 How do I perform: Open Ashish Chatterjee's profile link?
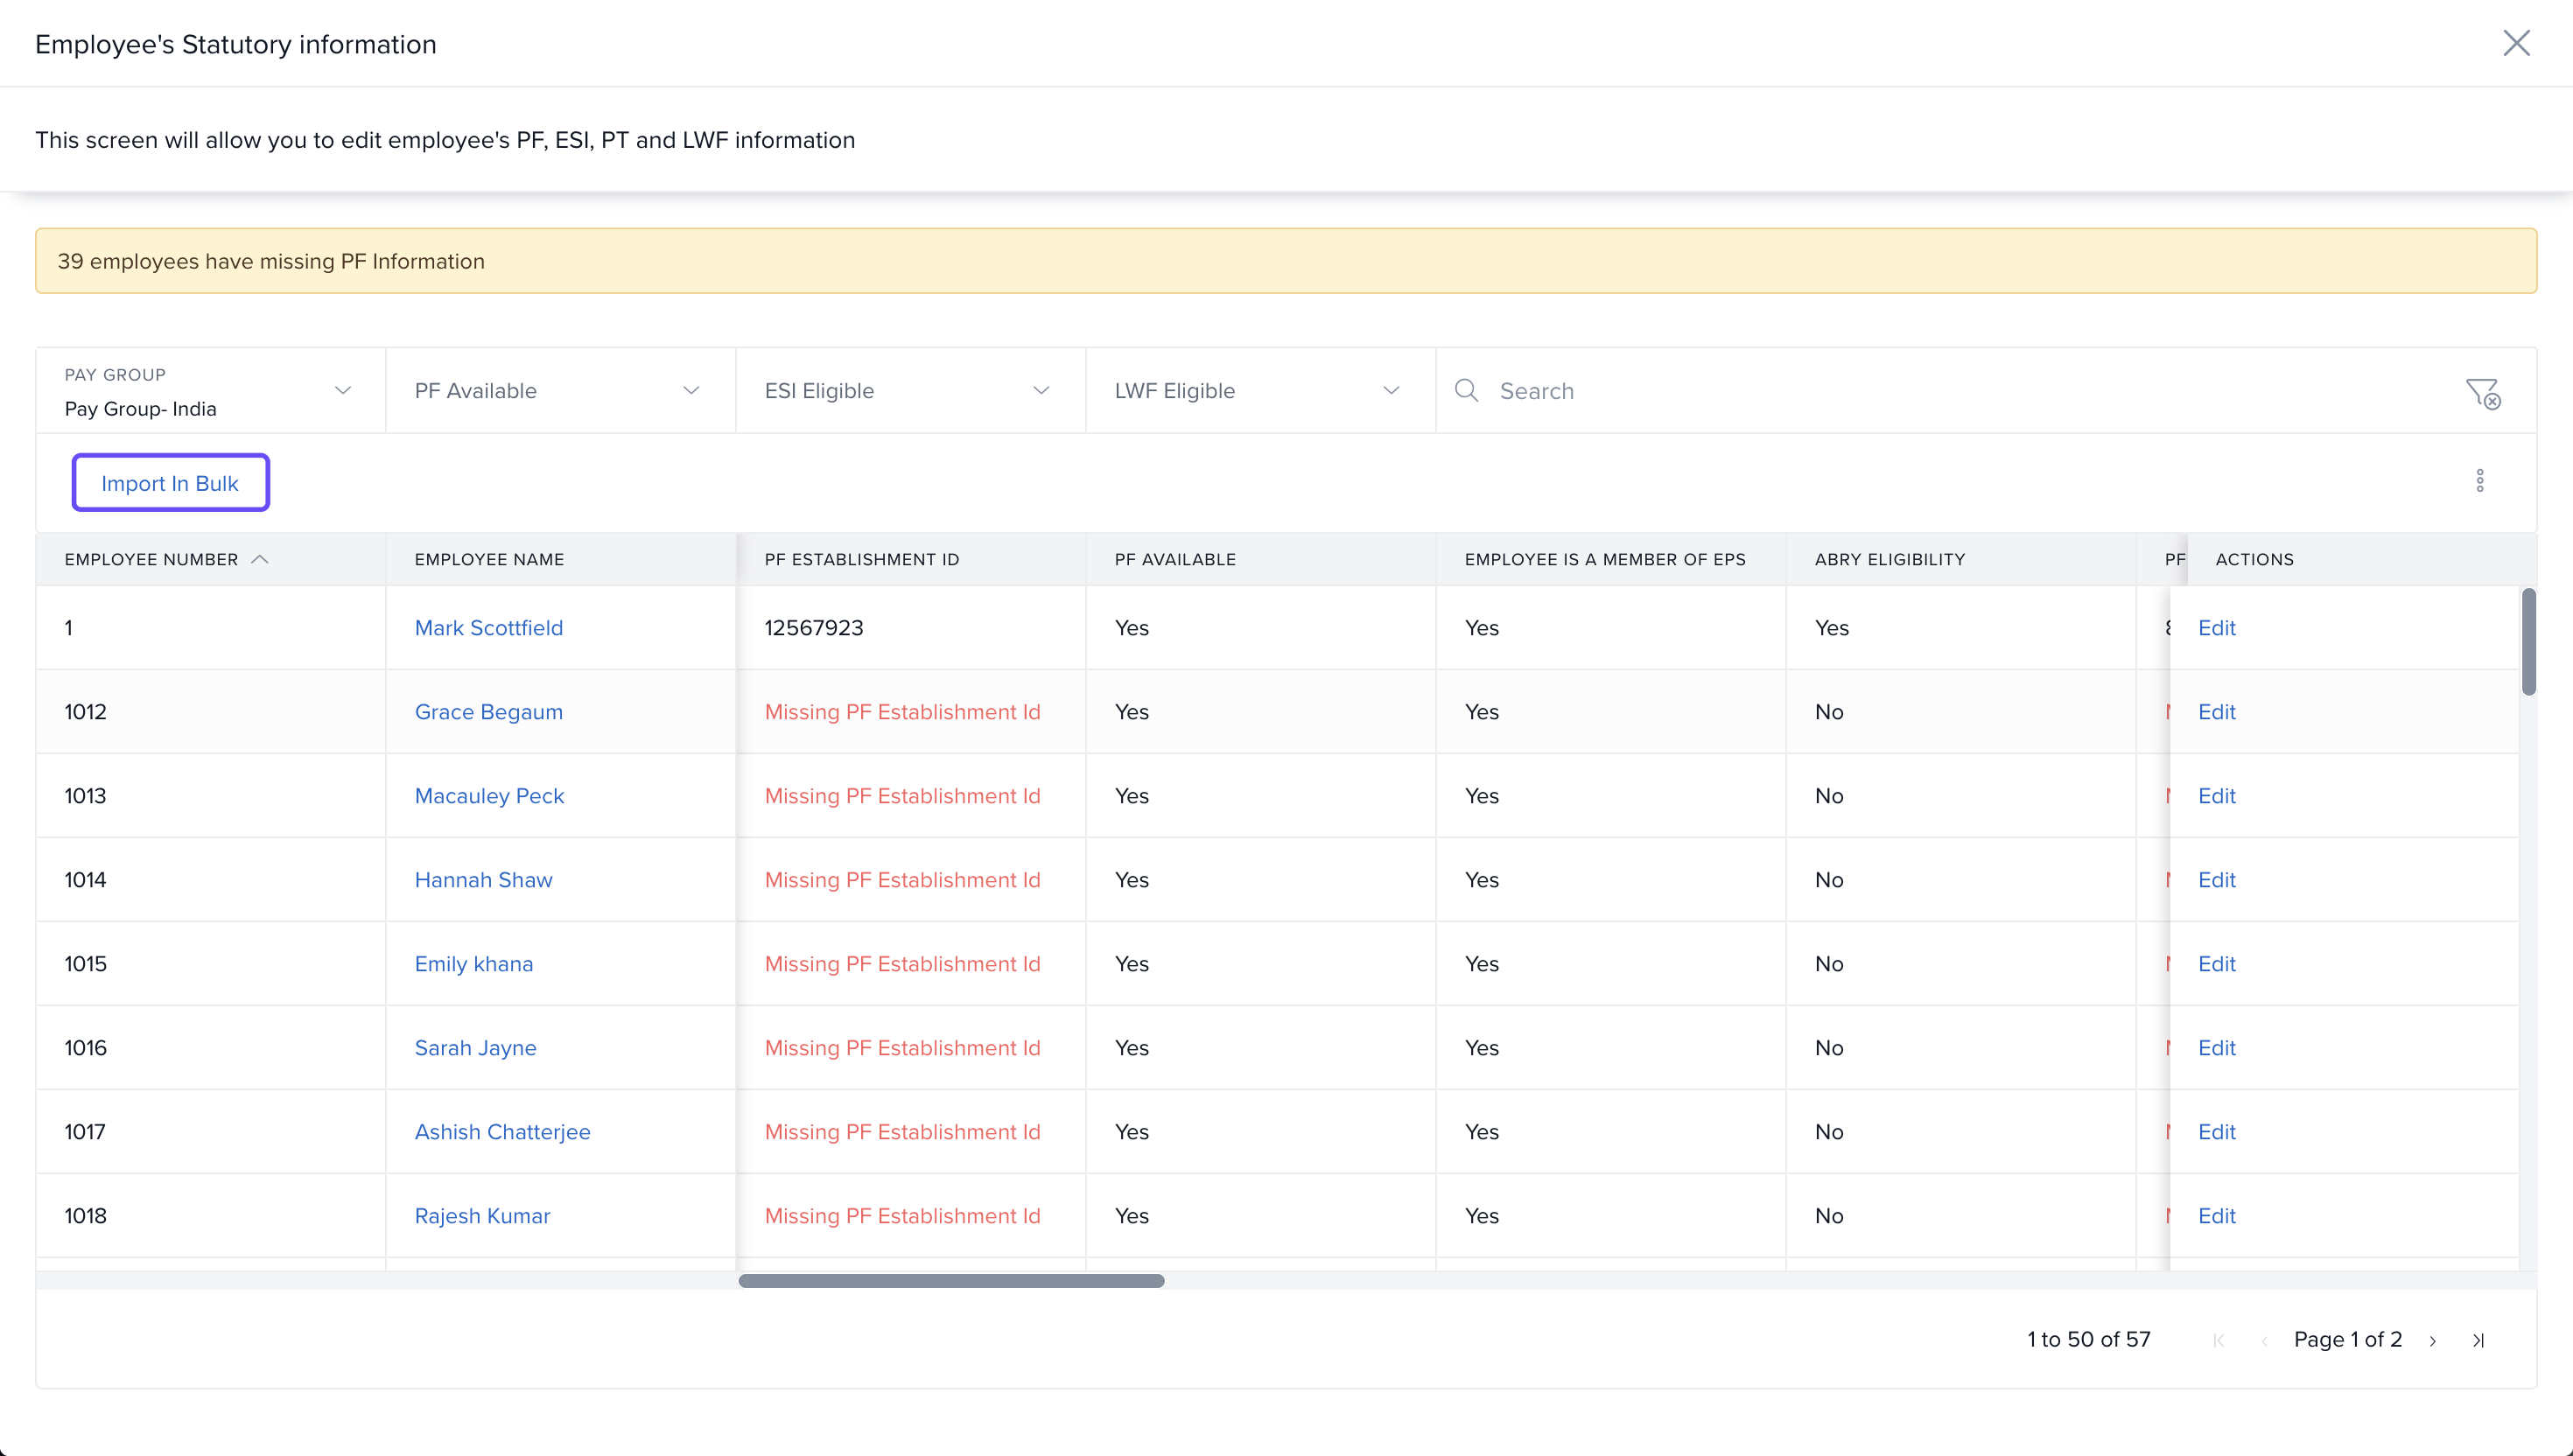point(502,1132)
